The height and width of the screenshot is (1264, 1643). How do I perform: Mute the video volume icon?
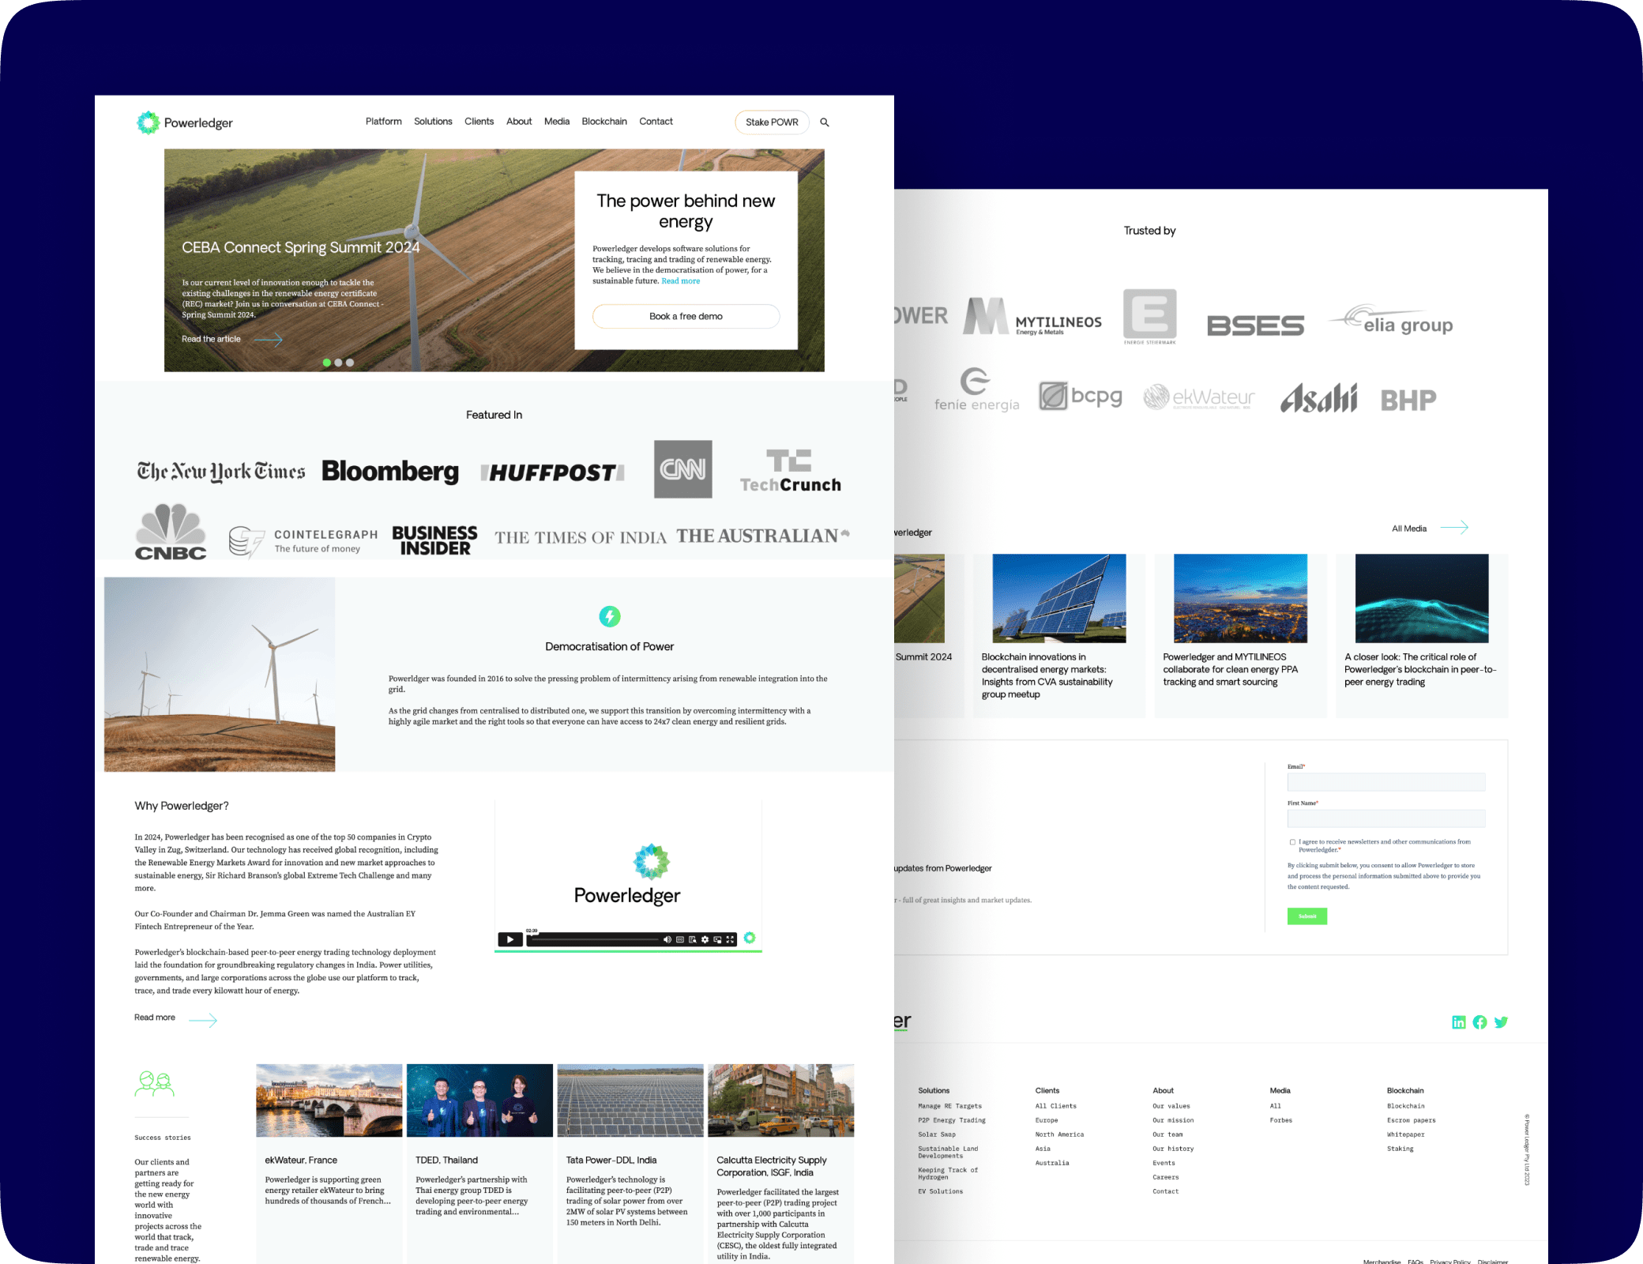667,939
